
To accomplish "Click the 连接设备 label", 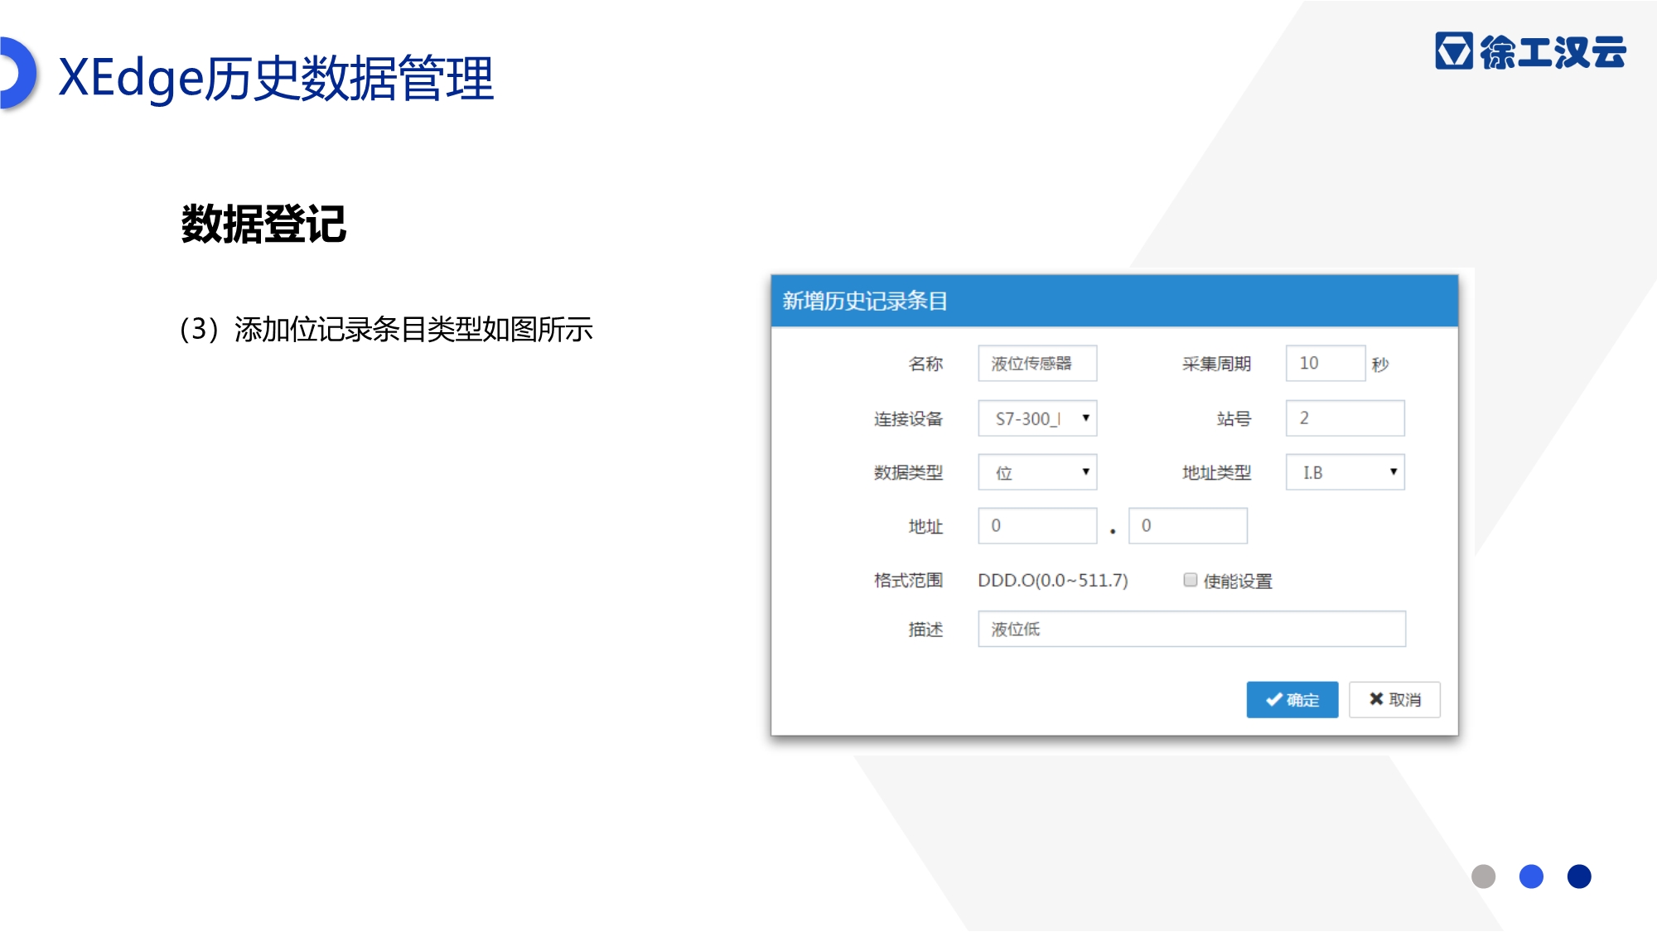I will (908, 419).
